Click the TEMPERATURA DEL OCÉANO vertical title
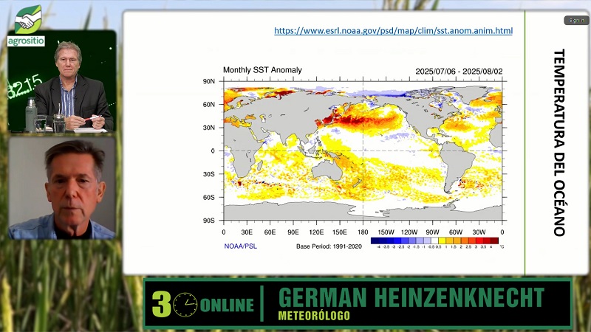The image size is (591, 332). (558, 142)
